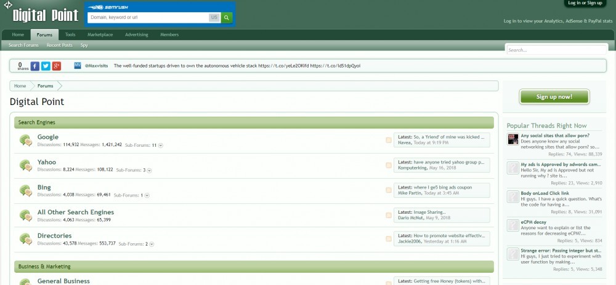Click Log in or Sign up
The image size is (616, 285).
tap(585, 3)
